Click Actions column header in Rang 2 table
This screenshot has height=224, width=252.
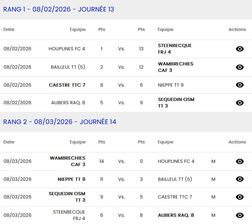[237, 142]
